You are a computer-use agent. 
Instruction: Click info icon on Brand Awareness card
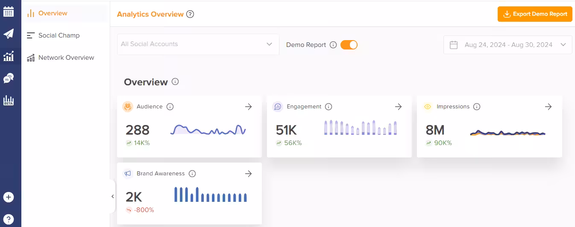click(x=192, y=174)
